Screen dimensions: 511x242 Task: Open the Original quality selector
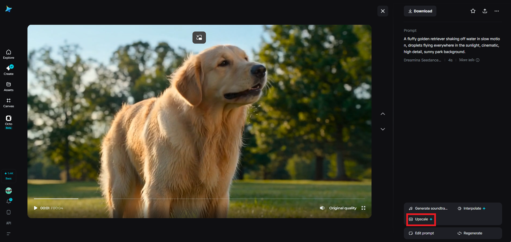coord(343,208)
